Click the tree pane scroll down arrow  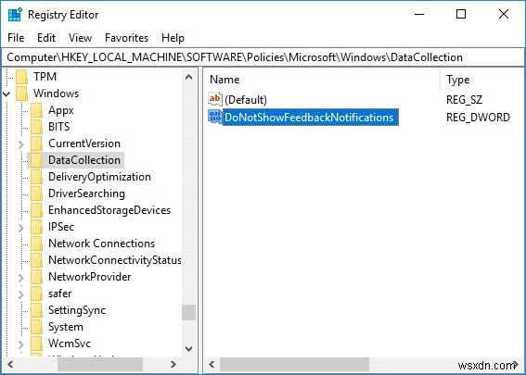click(189, 349)
